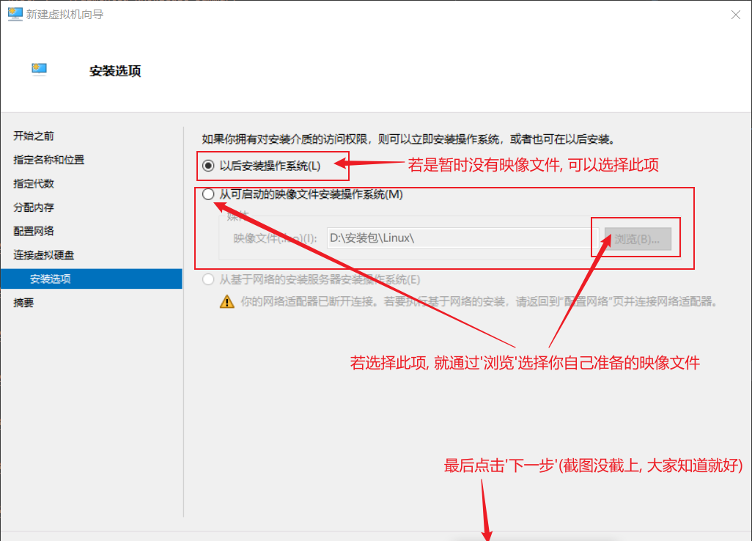Close the 新建虚拟机向导 window
This screenshot has height=541, width=752.
(x=734, y=14)
